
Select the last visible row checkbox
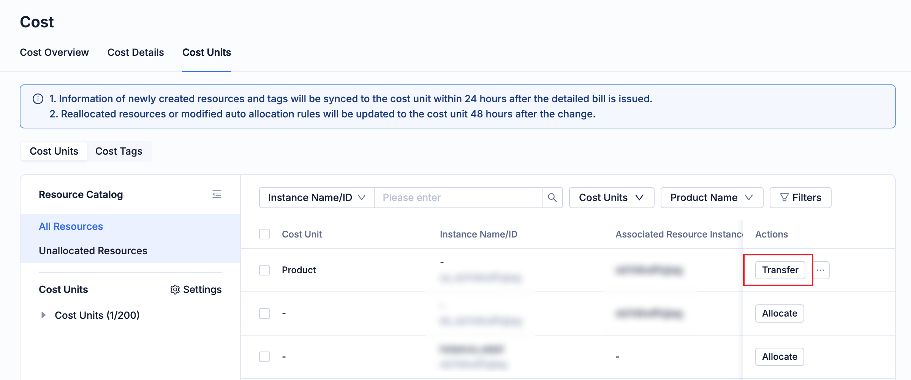click(x=264, y=357)
